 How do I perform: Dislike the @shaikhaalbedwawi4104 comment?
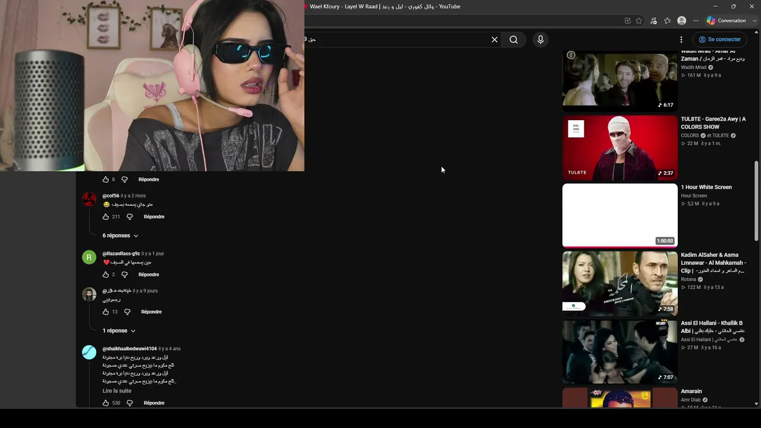130,403
